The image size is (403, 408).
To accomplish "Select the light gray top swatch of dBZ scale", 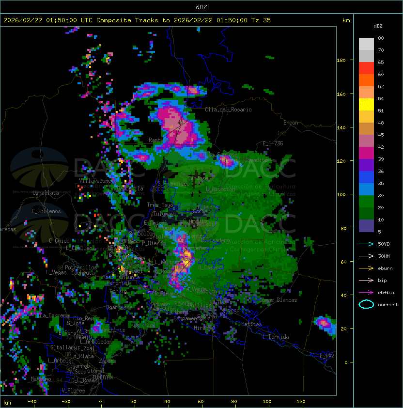I will click(x=366, y=44).
